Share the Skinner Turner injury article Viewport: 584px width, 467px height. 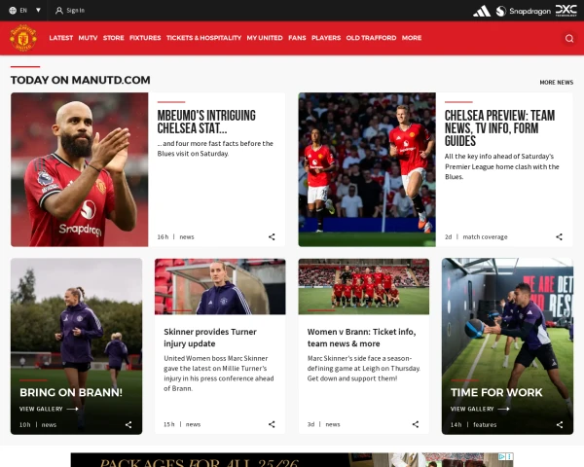click(x=272, y=424)
